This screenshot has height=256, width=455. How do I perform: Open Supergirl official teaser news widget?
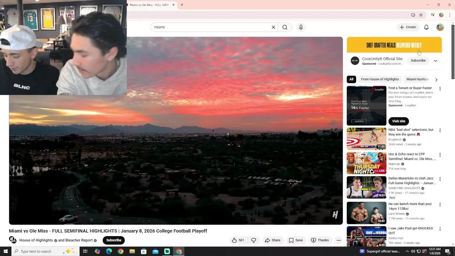click(x=380, y=251)
